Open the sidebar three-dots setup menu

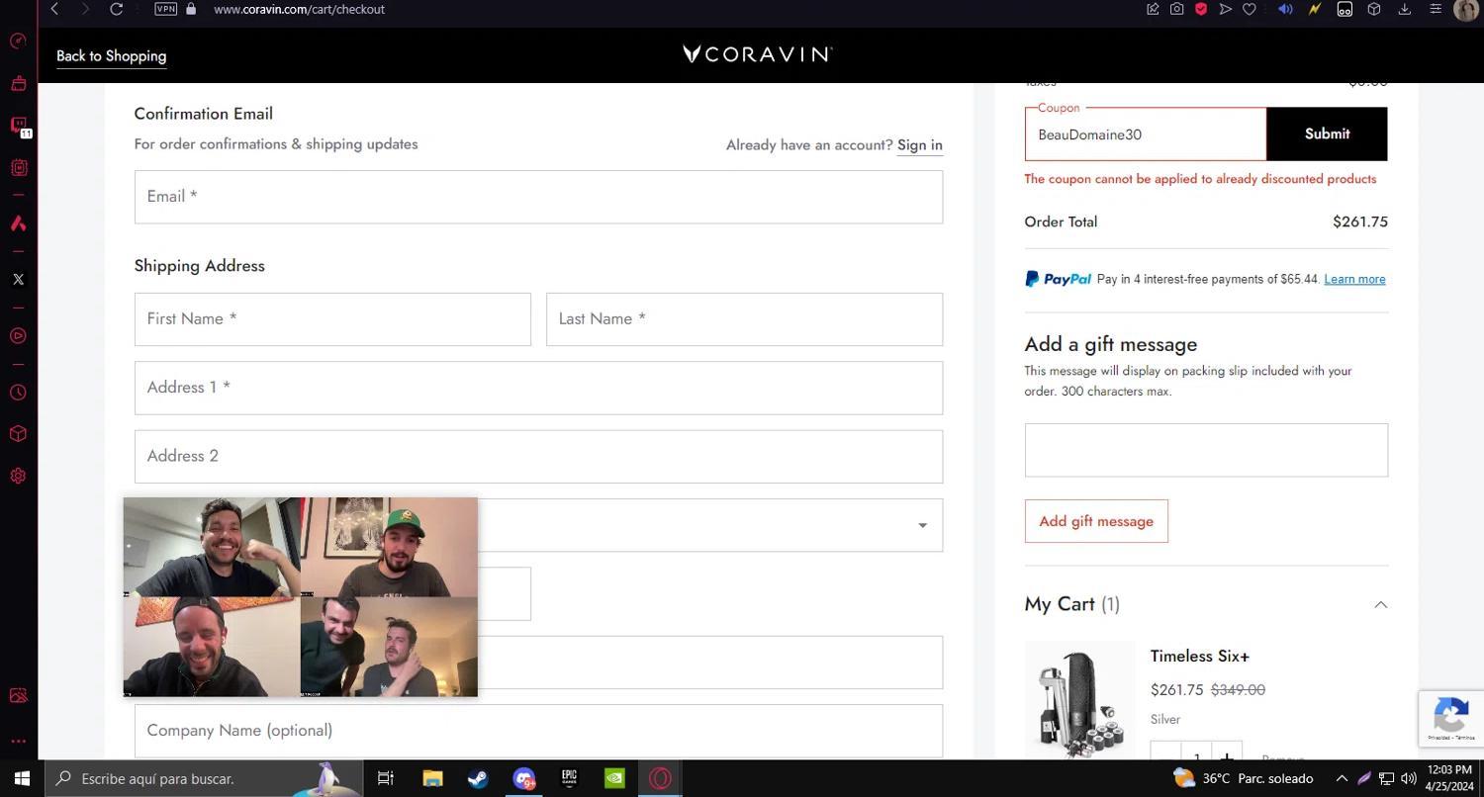[18, 741]
